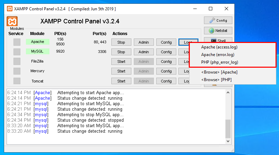
Task: Toggle the Tomcat service checkbox
Action: click(x=17, y=81)
